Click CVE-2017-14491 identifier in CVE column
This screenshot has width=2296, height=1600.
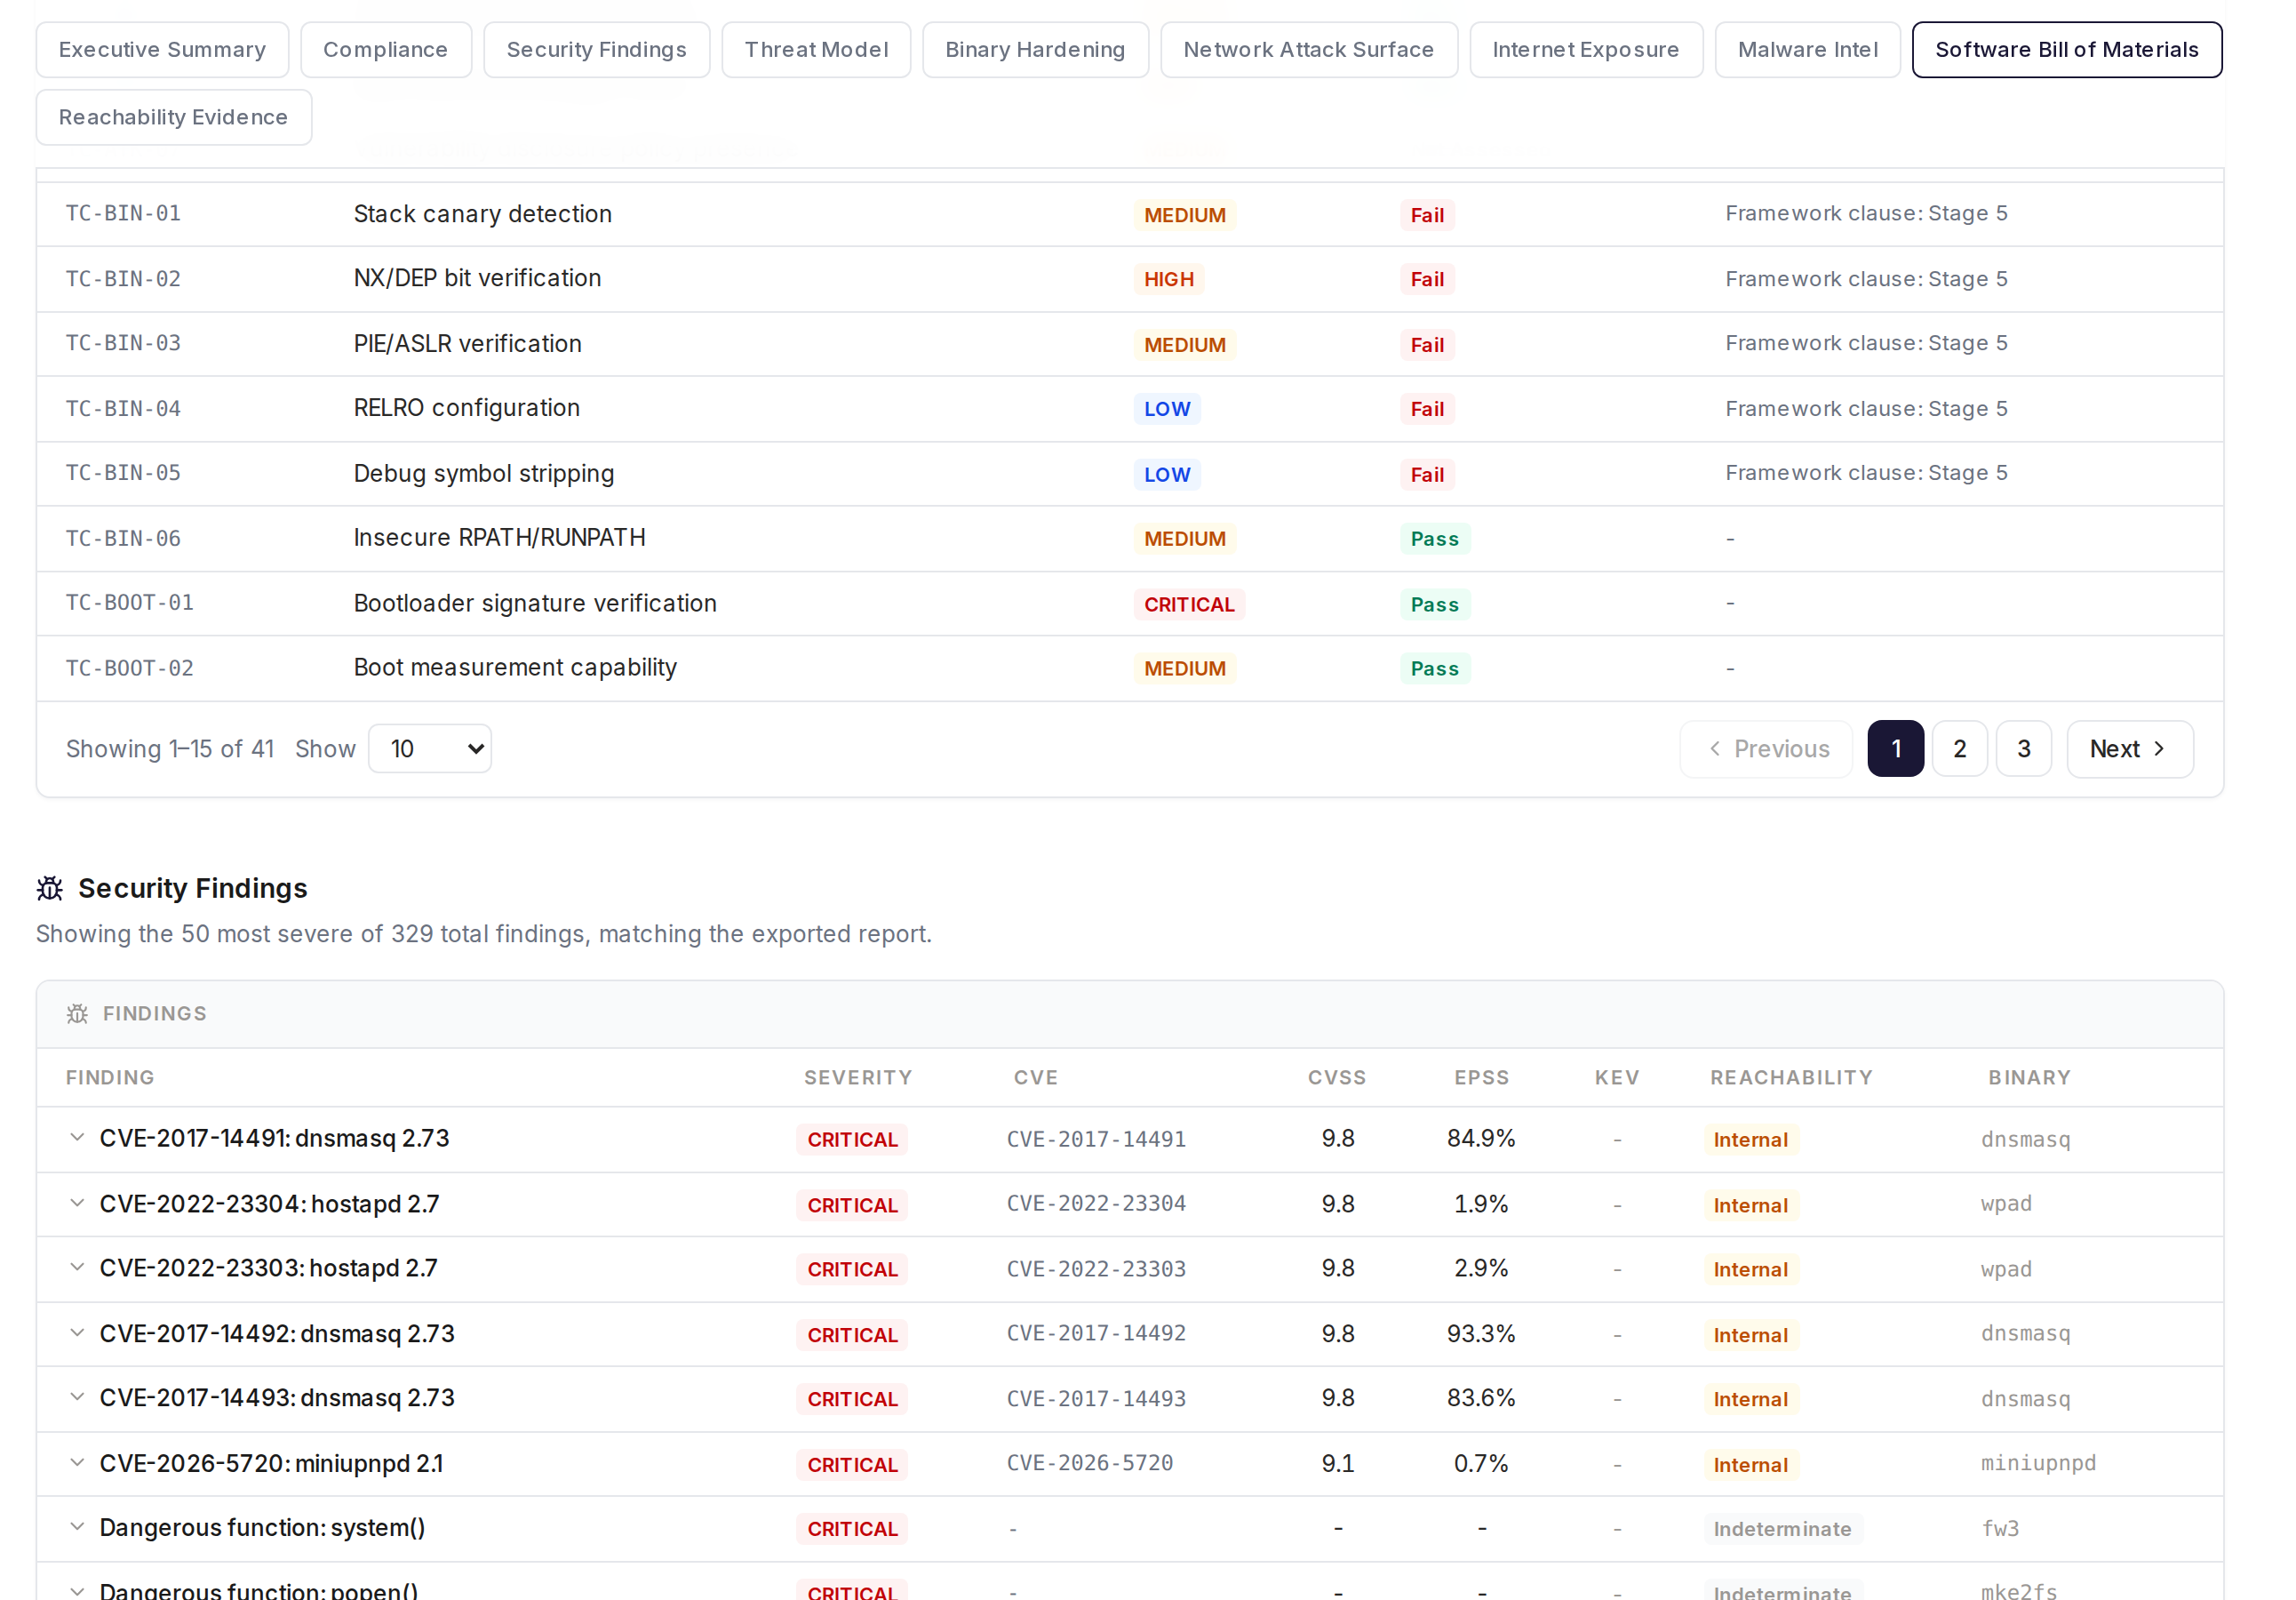(x=1096, y=1139)
